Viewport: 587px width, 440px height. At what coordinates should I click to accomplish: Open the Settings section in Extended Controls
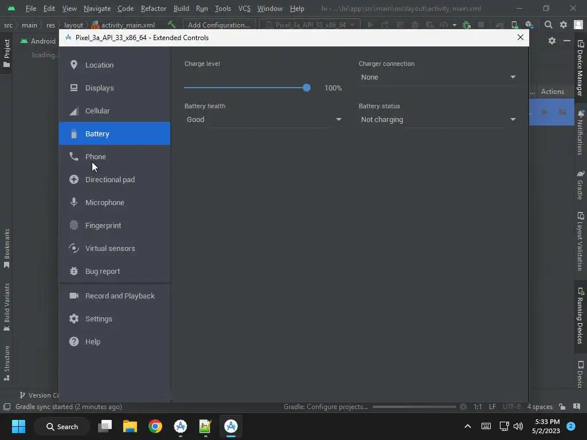pos(114,319)
